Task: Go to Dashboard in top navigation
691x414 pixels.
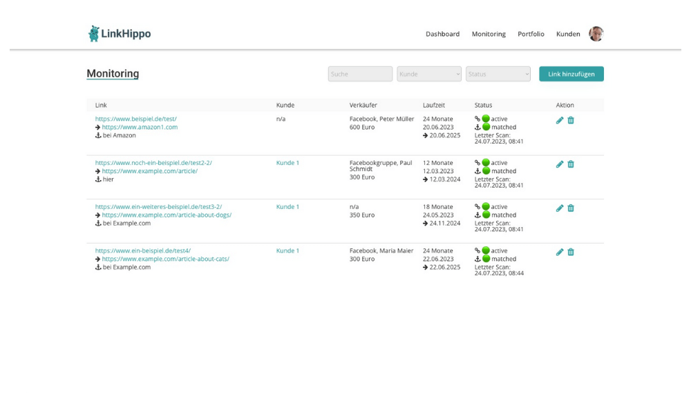Action: click(x=442, y=34)
